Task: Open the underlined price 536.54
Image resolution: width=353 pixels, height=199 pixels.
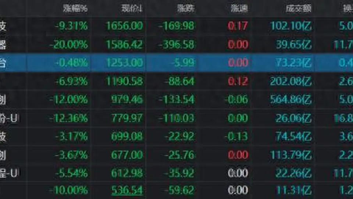Action: pyautogui.click(x=127, y=191)
